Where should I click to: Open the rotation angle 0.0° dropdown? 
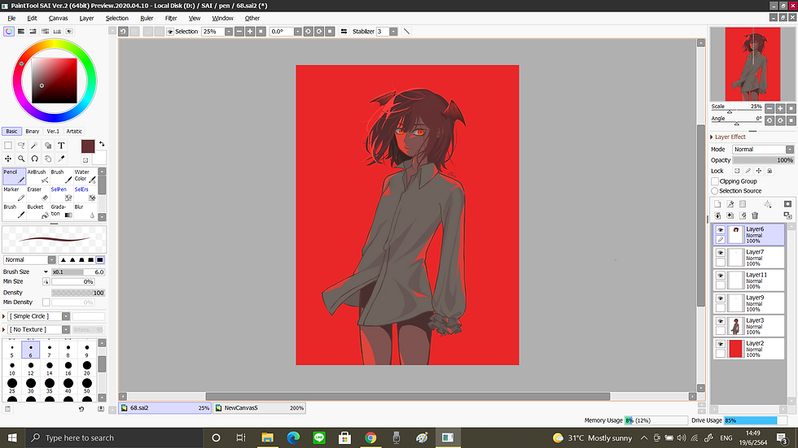pos(298,32)
